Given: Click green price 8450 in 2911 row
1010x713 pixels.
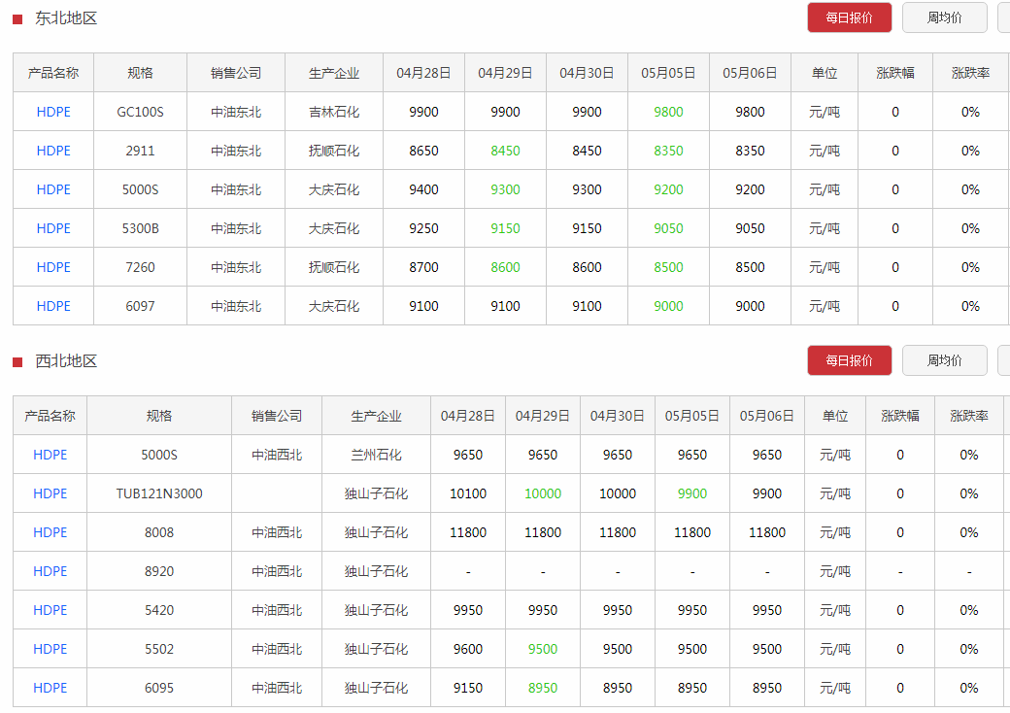Looking at the screenshot, I should pos(505,150).
